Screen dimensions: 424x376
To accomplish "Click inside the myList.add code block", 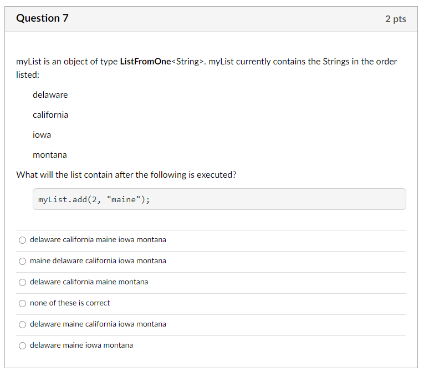I will [x=219, y=199].
